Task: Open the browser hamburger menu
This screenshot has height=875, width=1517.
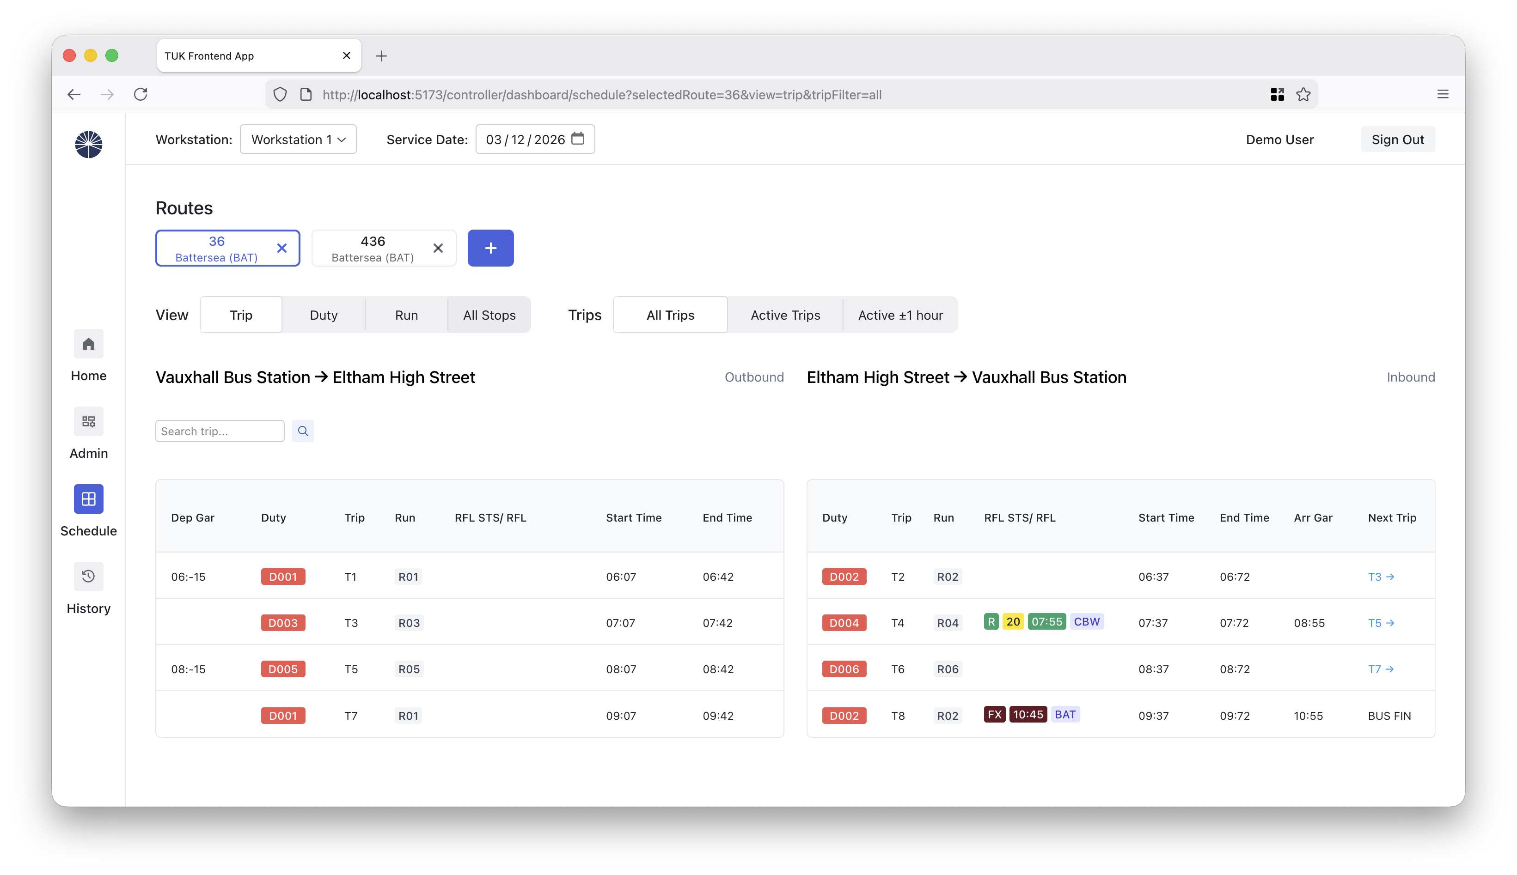Action: (1443, 94)
